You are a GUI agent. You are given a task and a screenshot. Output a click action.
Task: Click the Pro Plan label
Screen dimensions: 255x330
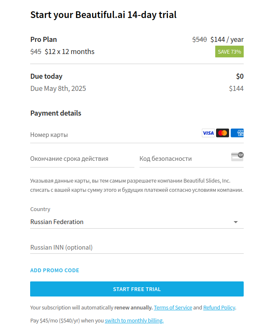(x=44, y=39)
